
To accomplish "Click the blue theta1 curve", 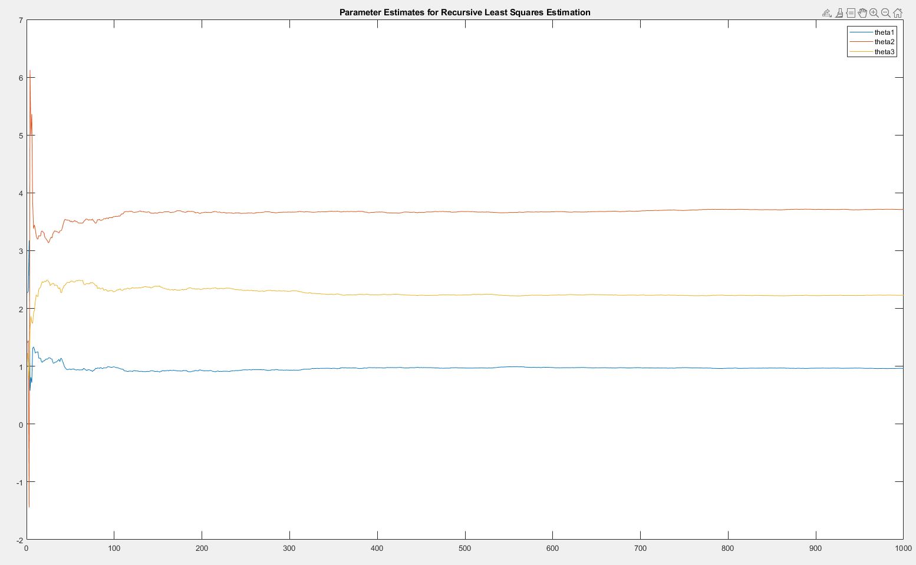I will point(413,368).
